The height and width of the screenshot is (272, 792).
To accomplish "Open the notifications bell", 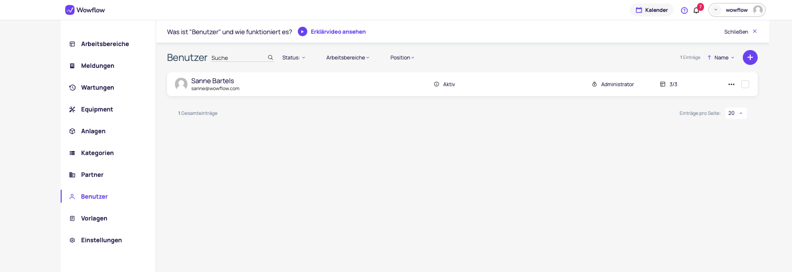I will (696, 10).
